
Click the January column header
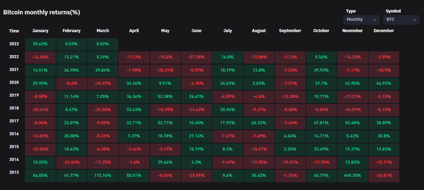click(x=40, y=31)
